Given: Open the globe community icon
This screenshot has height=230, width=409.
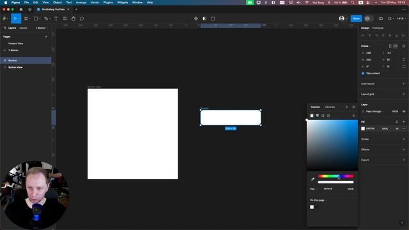Looking at the screenshot, I should 30,10.
